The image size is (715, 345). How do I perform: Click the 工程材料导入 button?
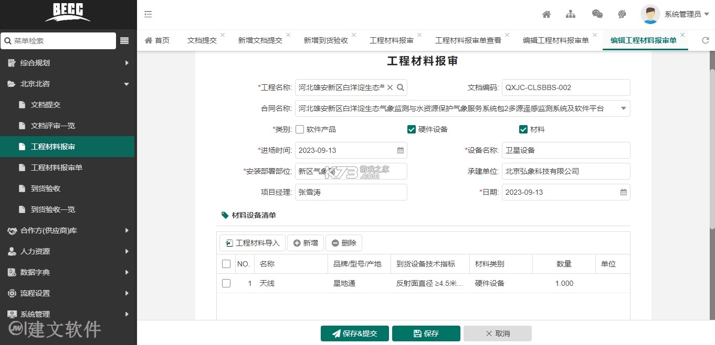[253, 243]
